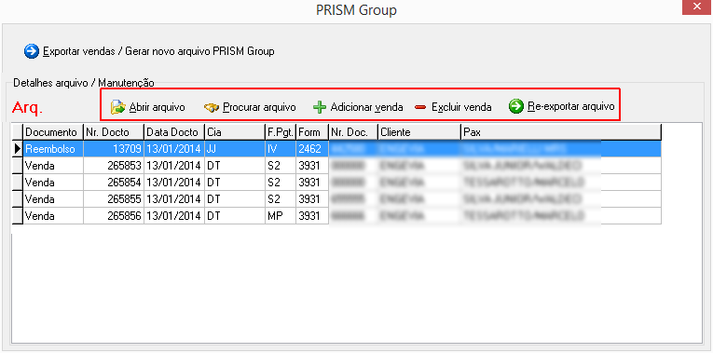
Task: Click the Data Docto column header
Action: point(174,132)
